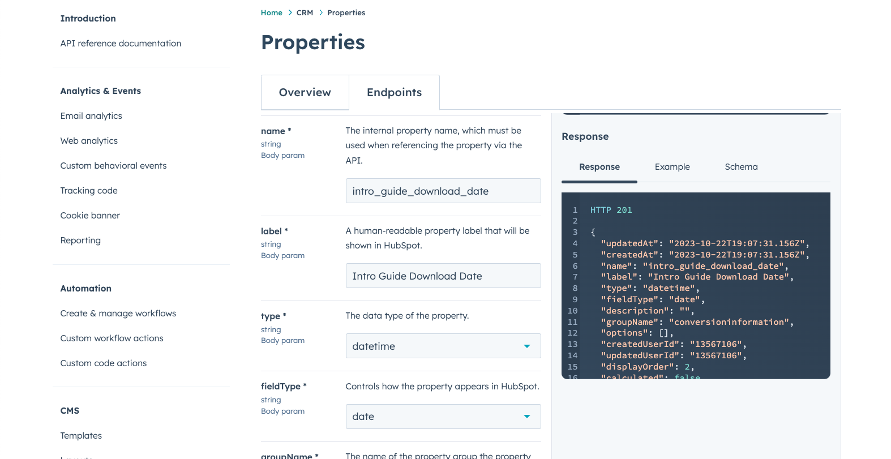
Task: Open the CRM breadcrumb link
Action: [305, 12]
